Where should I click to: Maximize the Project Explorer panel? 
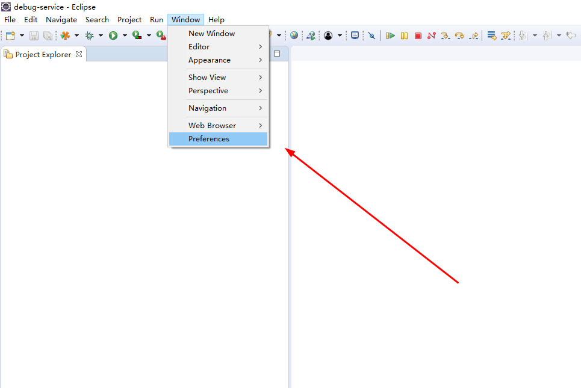coord(277,54)
